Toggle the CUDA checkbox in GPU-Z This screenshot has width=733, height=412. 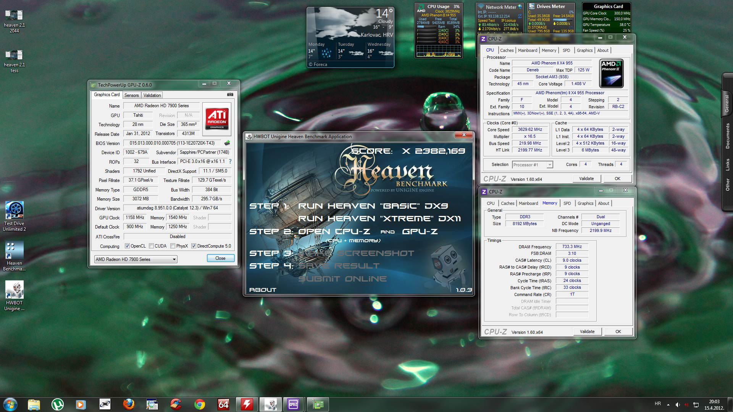[x=152, y=246]
